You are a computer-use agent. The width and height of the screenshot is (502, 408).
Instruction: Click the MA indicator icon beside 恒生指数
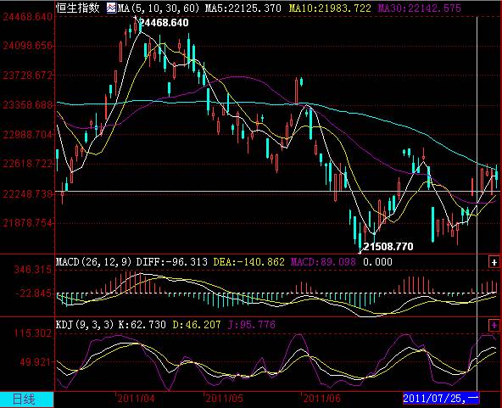click(x=111, y=8)
